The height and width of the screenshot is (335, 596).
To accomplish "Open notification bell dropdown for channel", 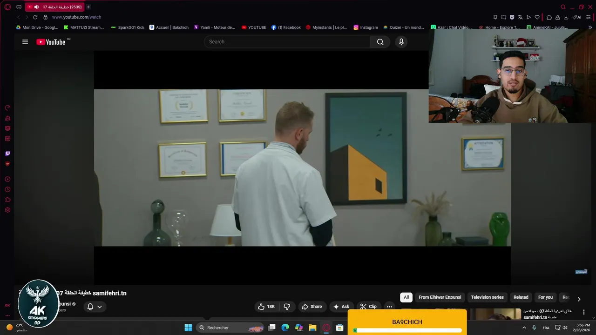I will pos(95,307).
